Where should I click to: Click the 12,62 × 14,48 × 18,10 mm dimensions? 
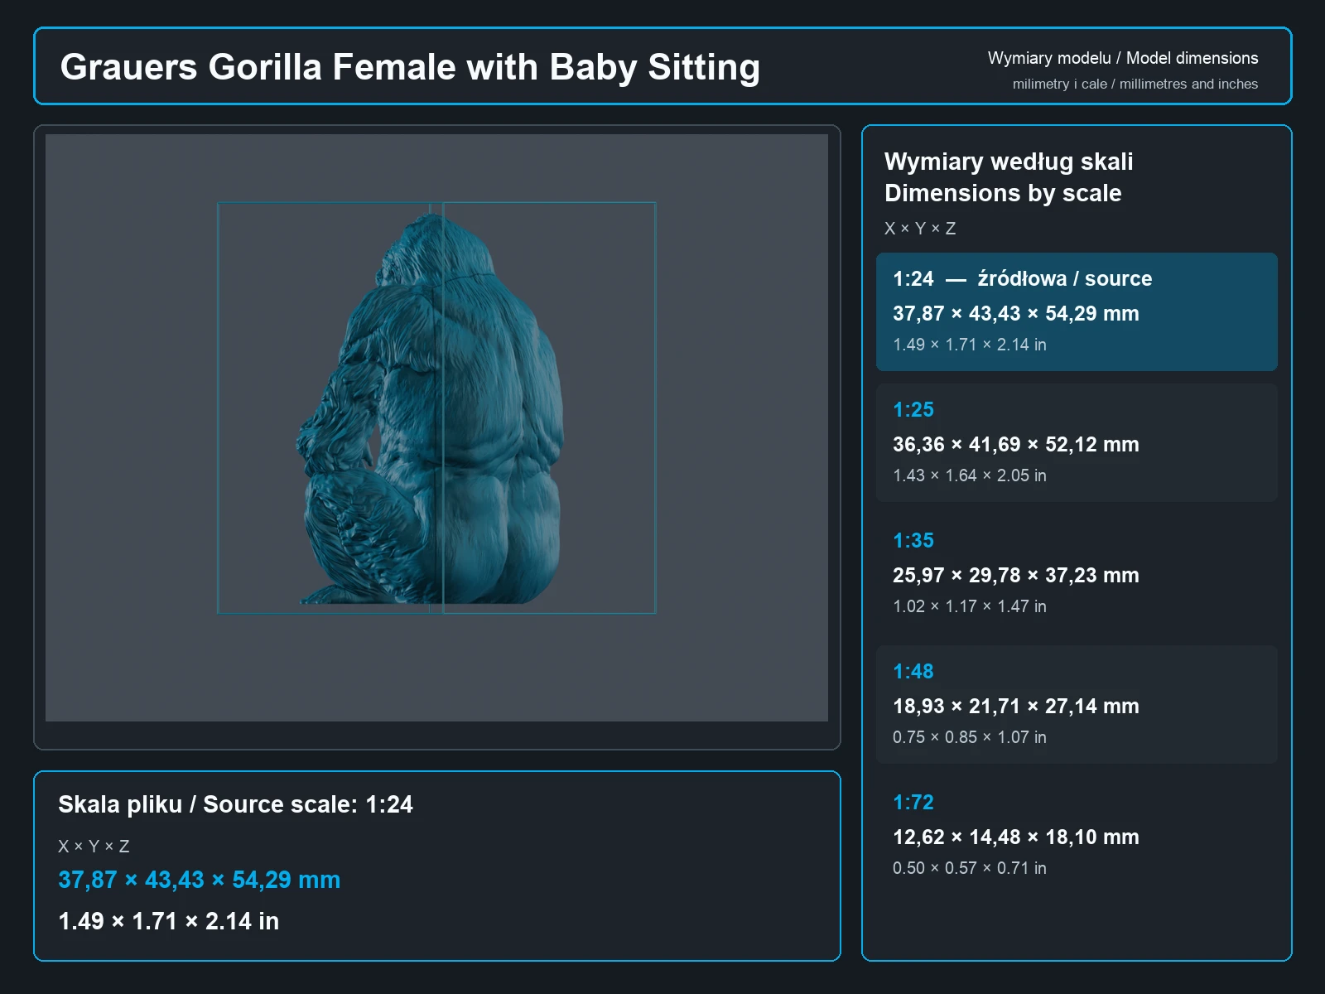(x=1016, y=837)
